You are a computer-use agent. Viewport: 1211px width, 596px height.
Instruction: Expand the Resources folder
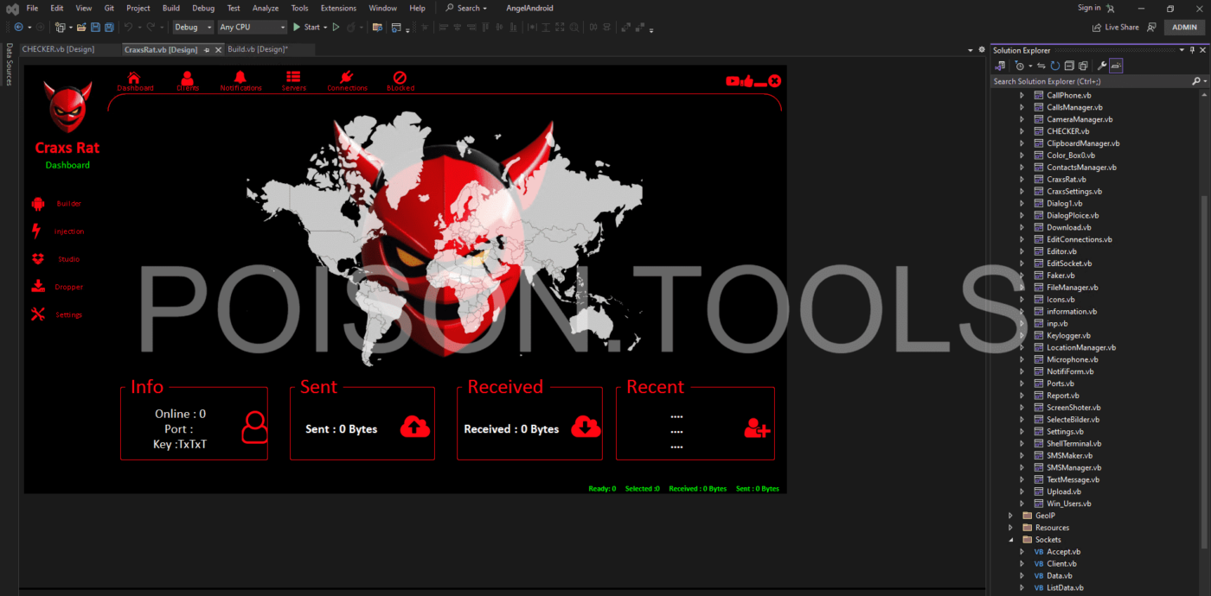(1010, 528)
